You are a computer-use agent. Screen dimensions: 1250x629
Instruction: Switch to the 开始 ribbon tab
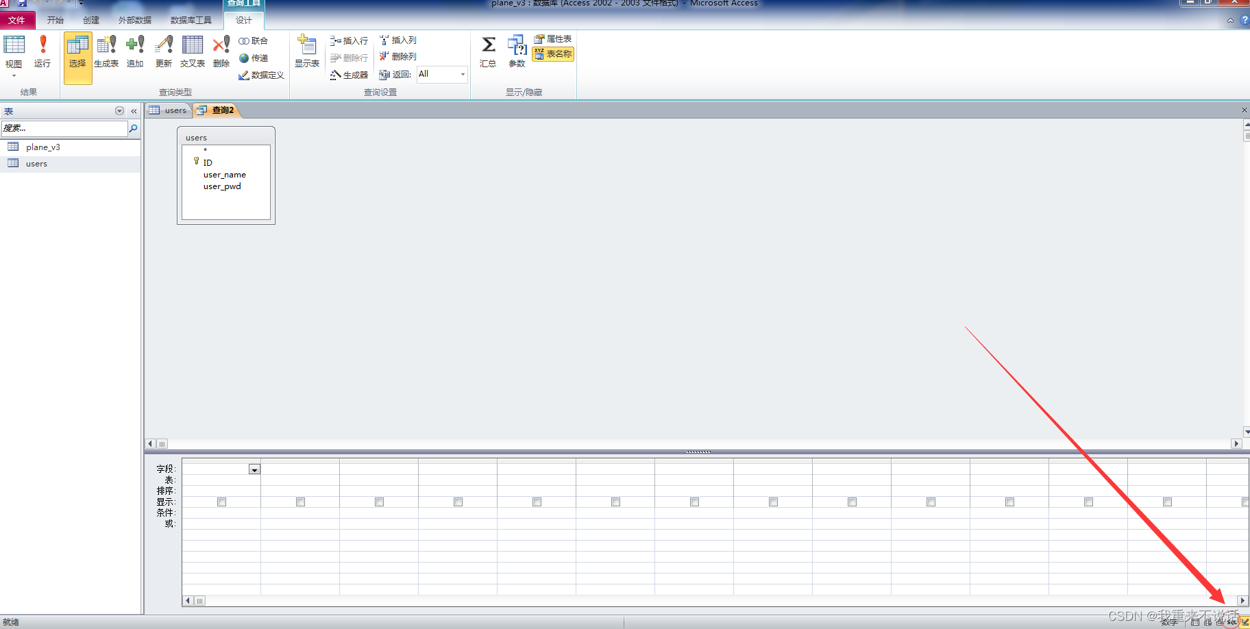[55, 21]
